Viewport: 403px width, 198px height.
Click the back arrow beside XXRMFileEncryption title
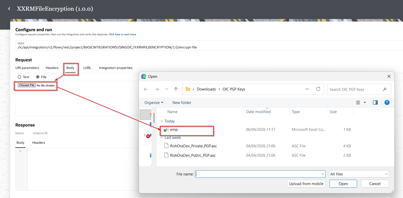tap(9, 9)
